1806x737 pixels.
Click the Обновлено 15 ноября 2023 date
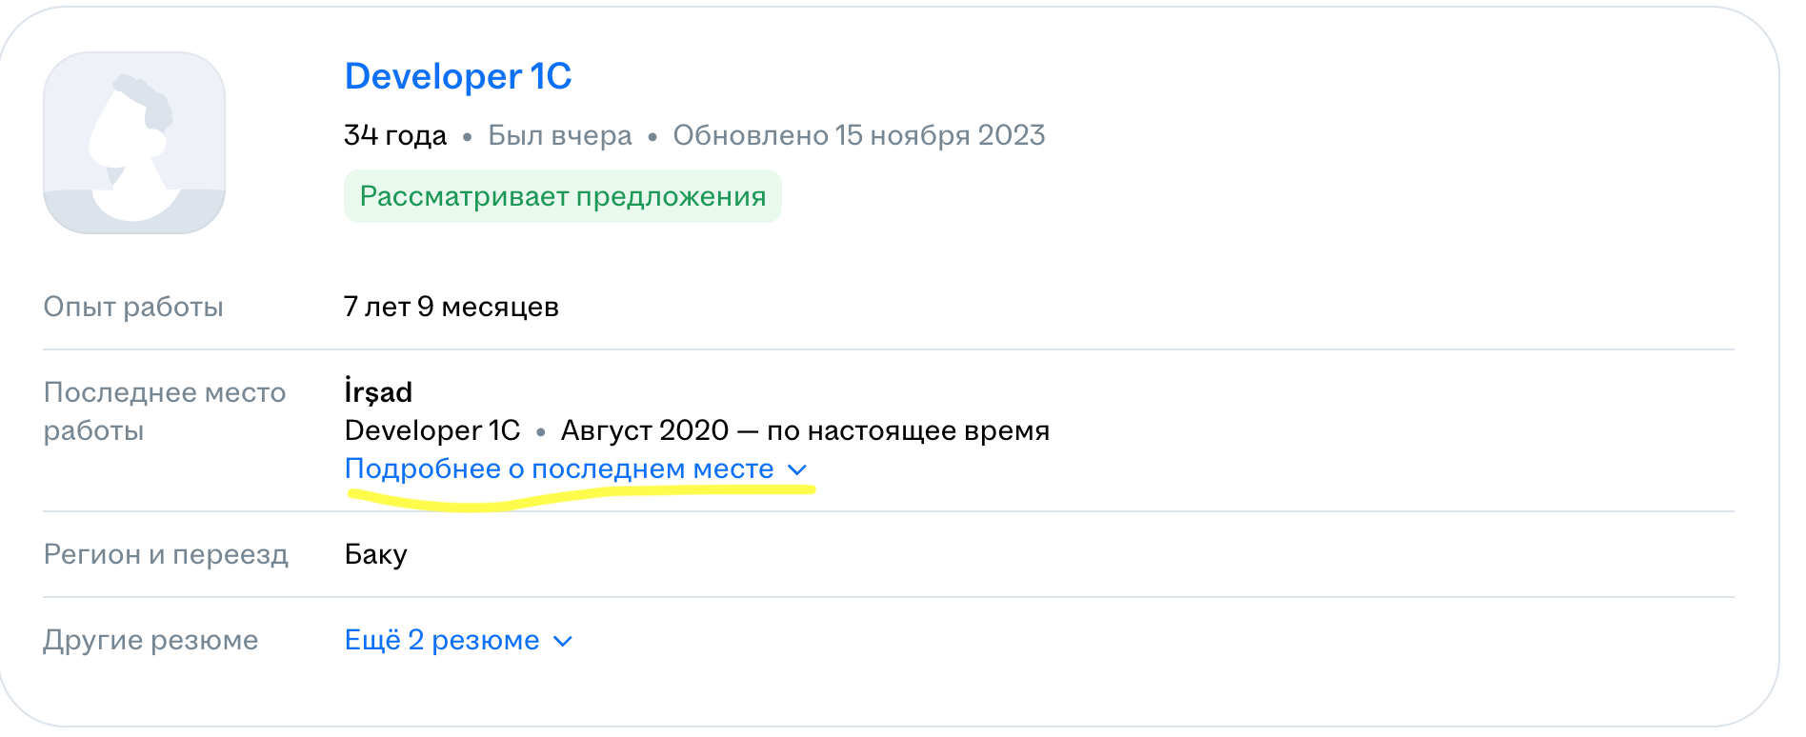(x=858, y=135)
